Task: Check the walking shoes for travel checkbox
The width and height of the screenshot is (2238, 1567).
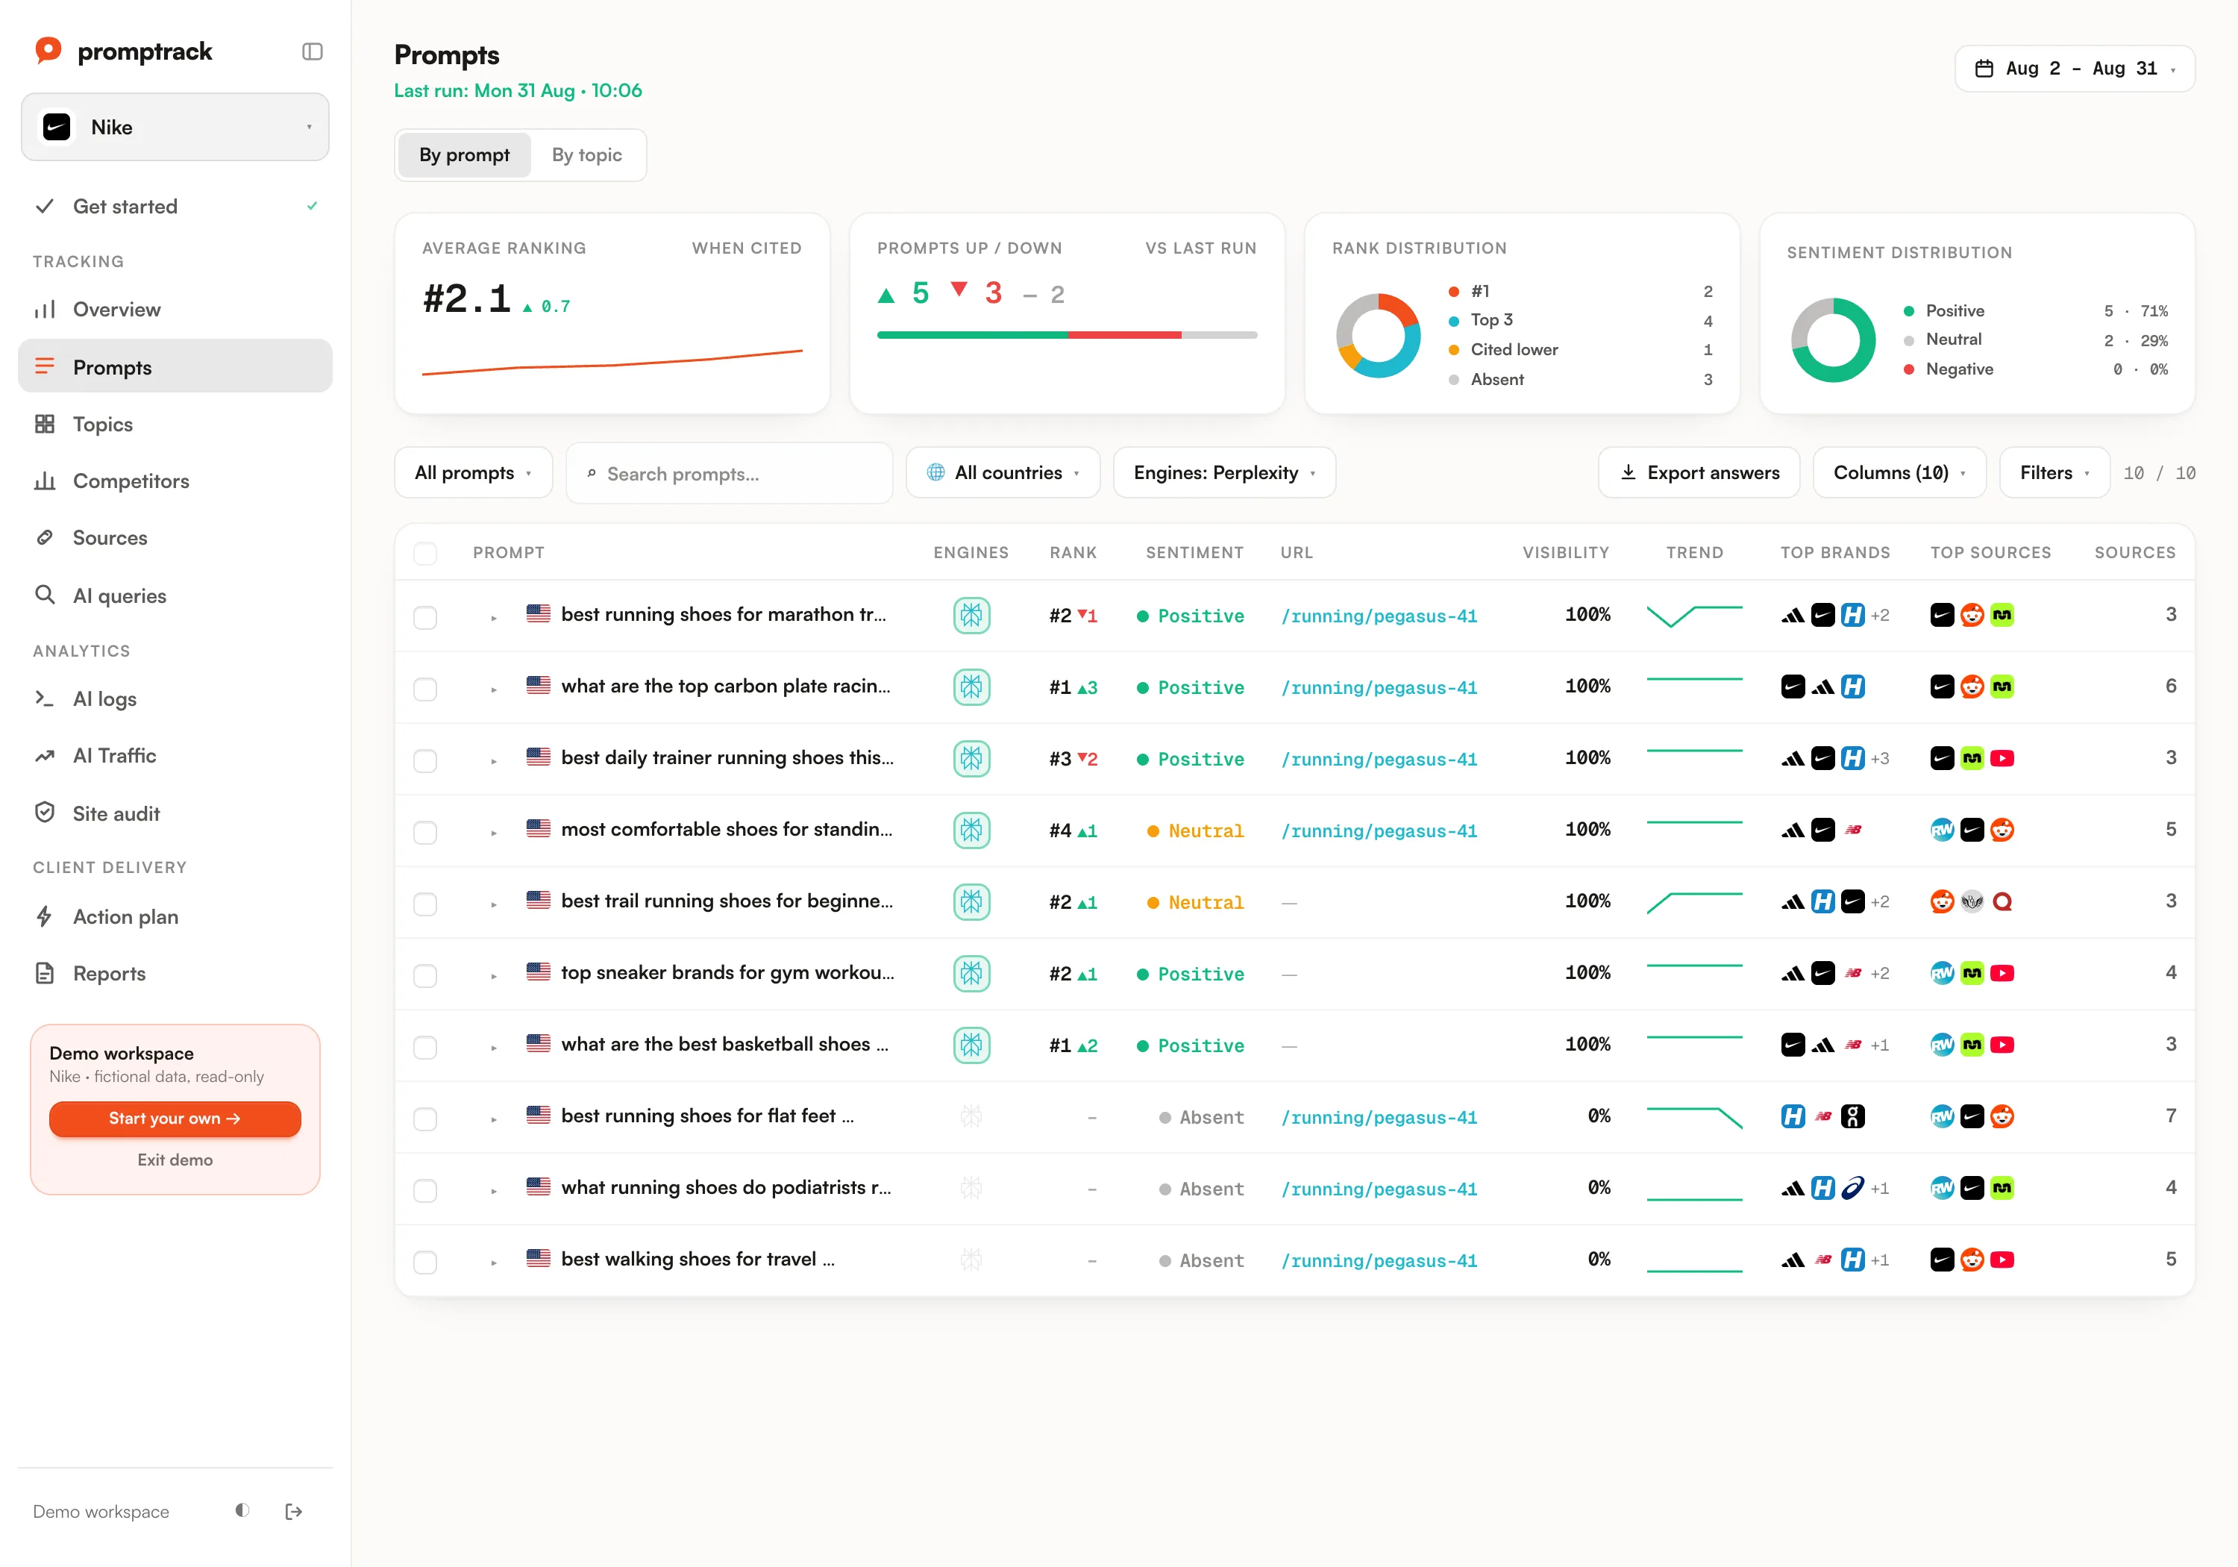Action: point(425,1262)
